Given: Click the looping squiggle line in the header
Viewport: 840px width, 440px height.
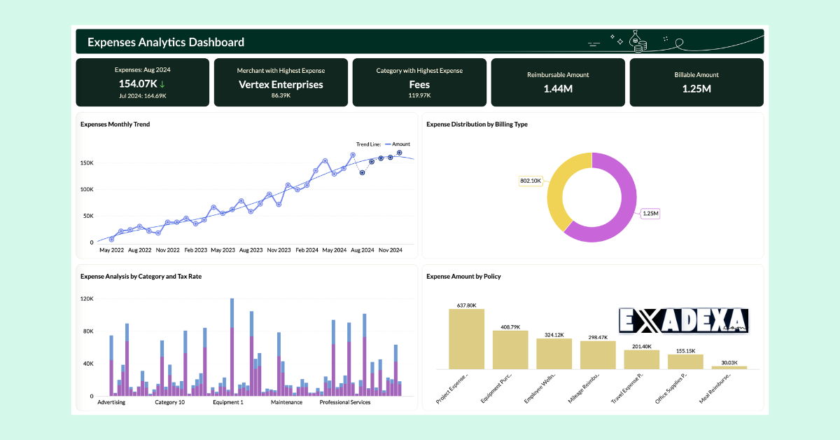Looking at the screenshot, I should [680, 42].
